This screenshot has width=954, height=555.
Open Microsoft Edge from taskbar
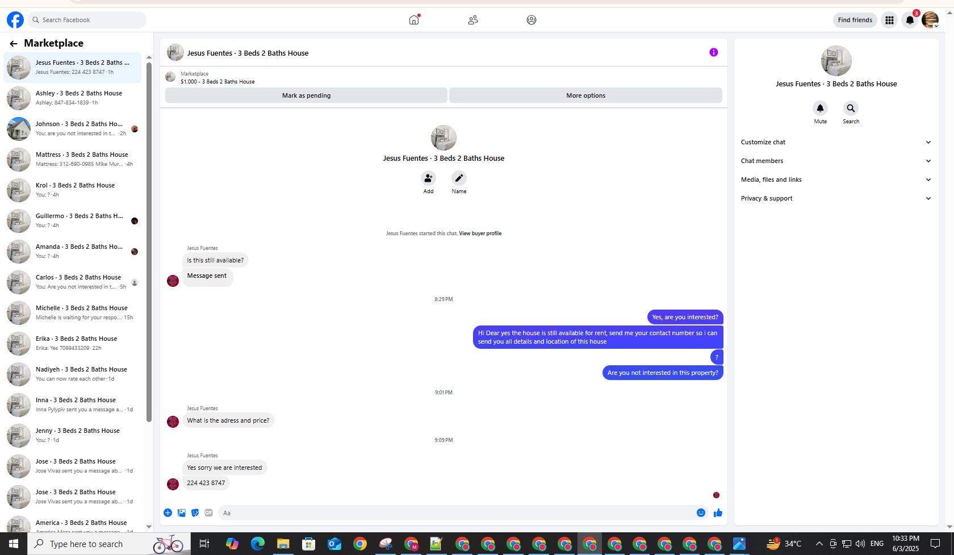tap(258, 544)
